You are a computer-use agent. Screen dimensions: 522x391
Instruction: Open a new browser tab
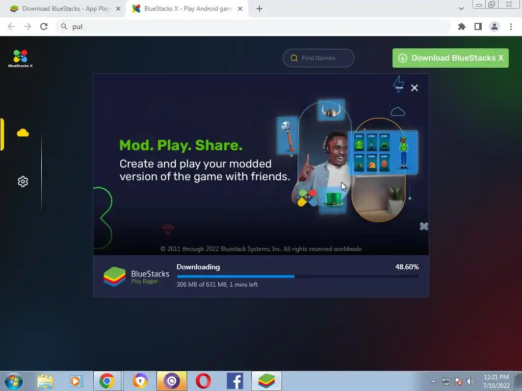point(259,9)
